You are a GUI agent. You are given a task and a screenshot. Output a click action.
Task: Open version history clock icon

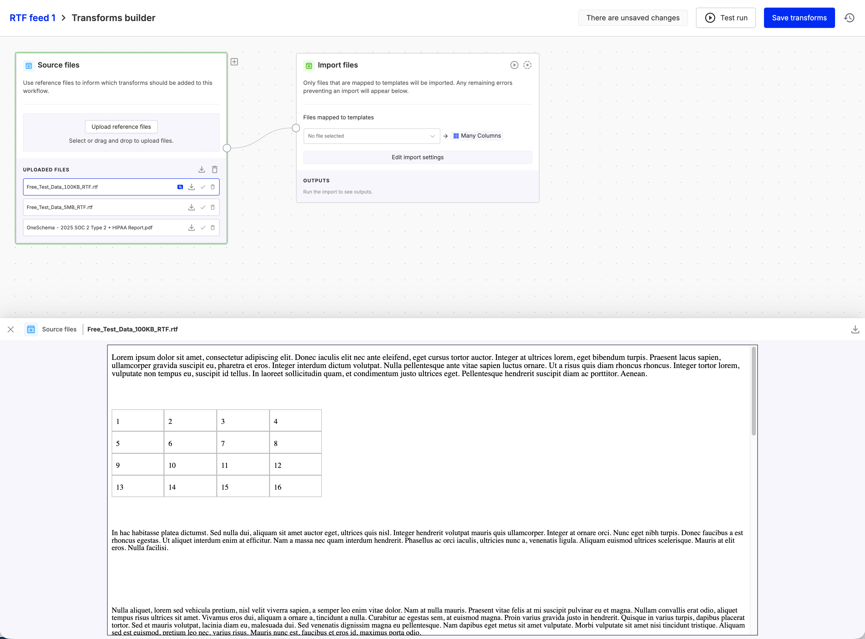[849, 18]
